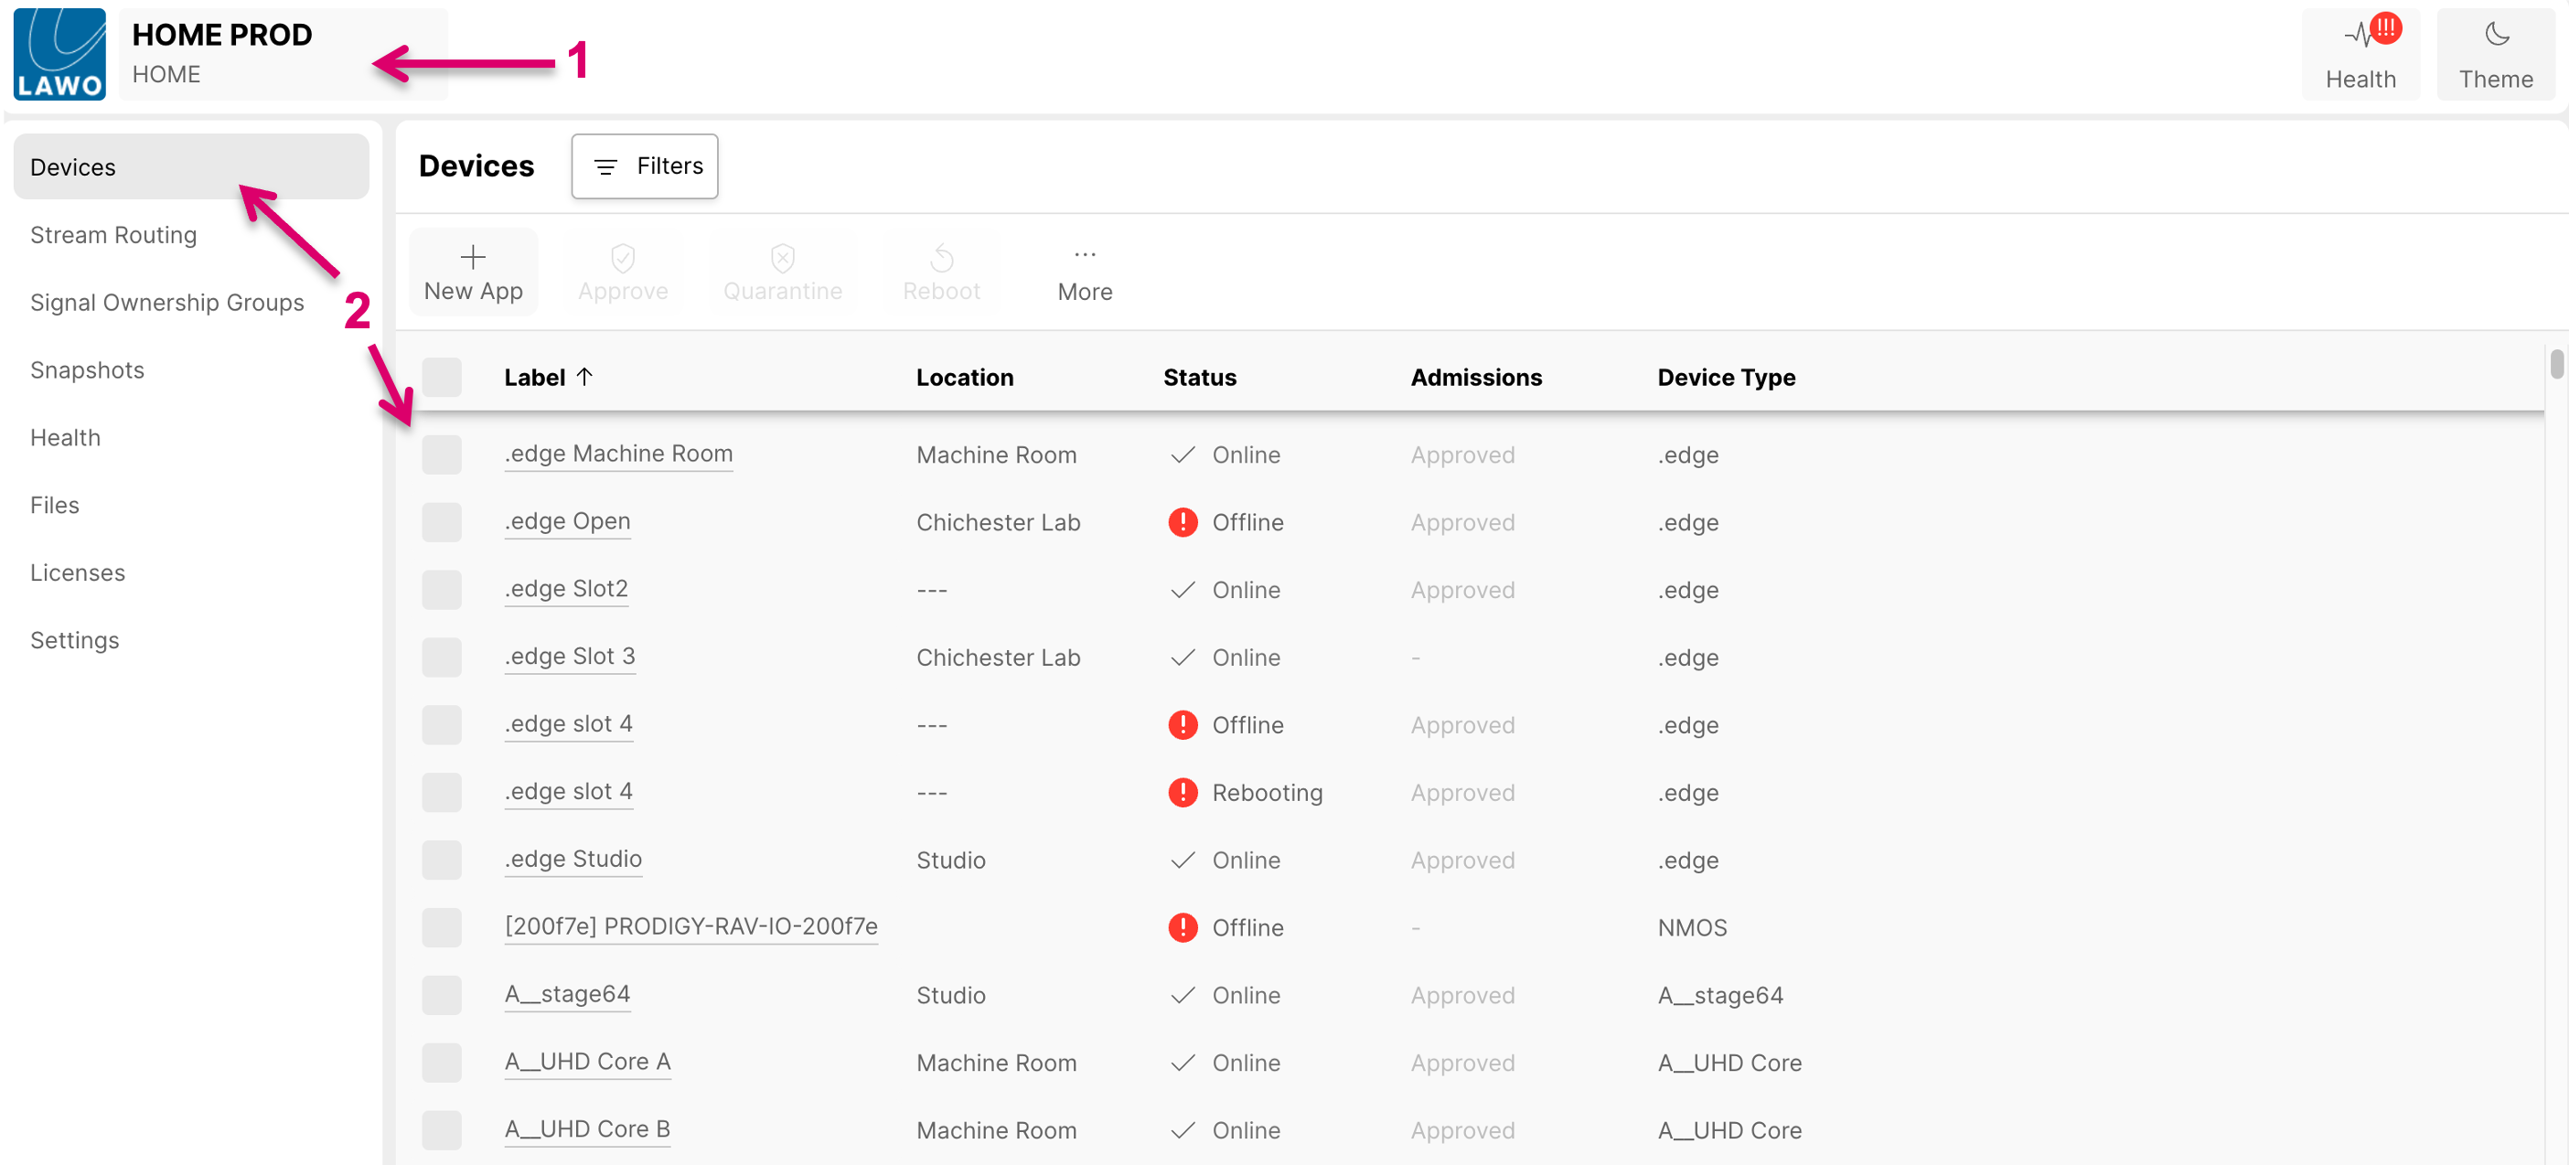Open the .edge Studio device

point(573,859)
